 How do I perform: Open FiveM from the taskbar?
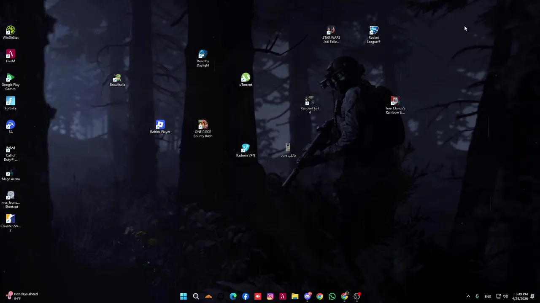(x=283, y=296)
